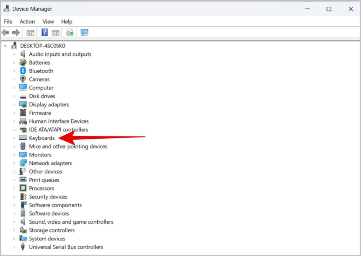This screenshot has width=361, height=256.
Task: Click the Back arrow toolbar icon
Action: point(5,32)
